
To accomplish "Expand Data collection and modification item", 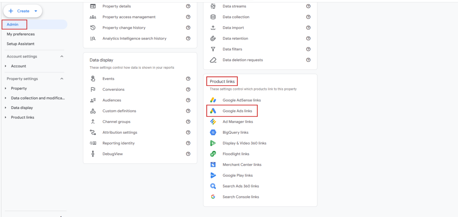I will click(x=5, y=98).
